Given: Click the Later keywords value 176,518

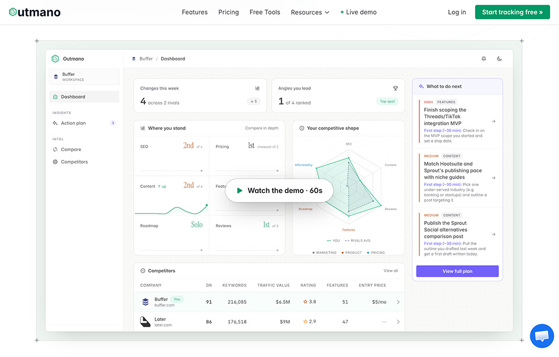Looking at the screenshot, I should (x=237, y=322).
